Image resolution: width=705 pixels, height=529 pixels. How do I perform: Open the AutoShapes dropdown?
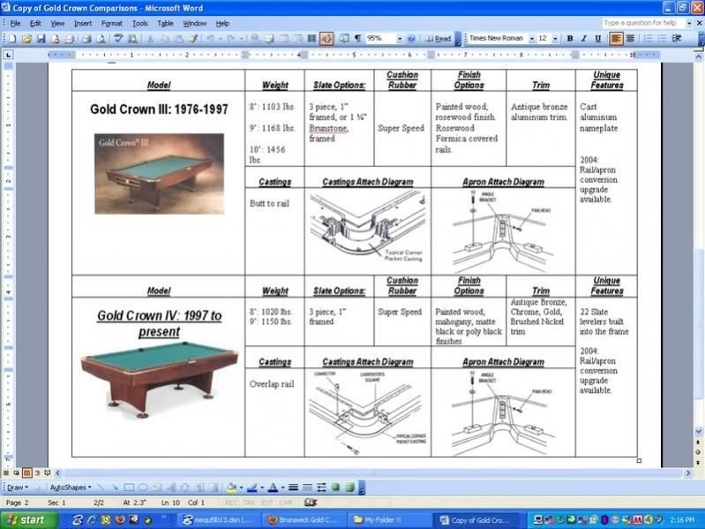pos(71,487)
